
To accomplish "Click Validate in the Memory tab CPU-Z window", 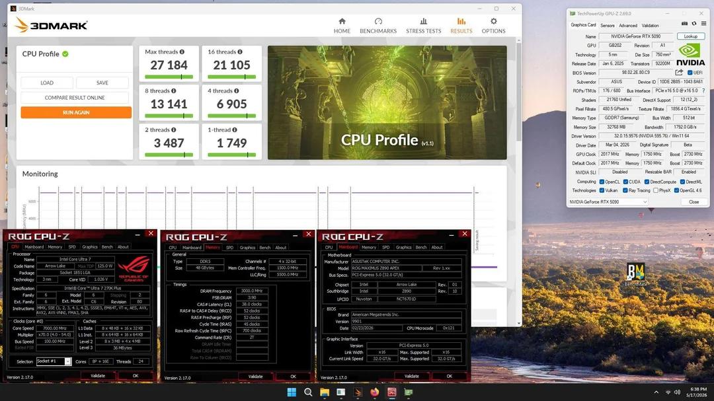I will [x=255, y=377].
